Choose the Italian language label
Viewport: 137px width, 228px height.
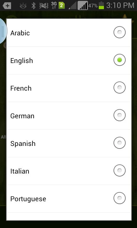click(x=20, y=171)
